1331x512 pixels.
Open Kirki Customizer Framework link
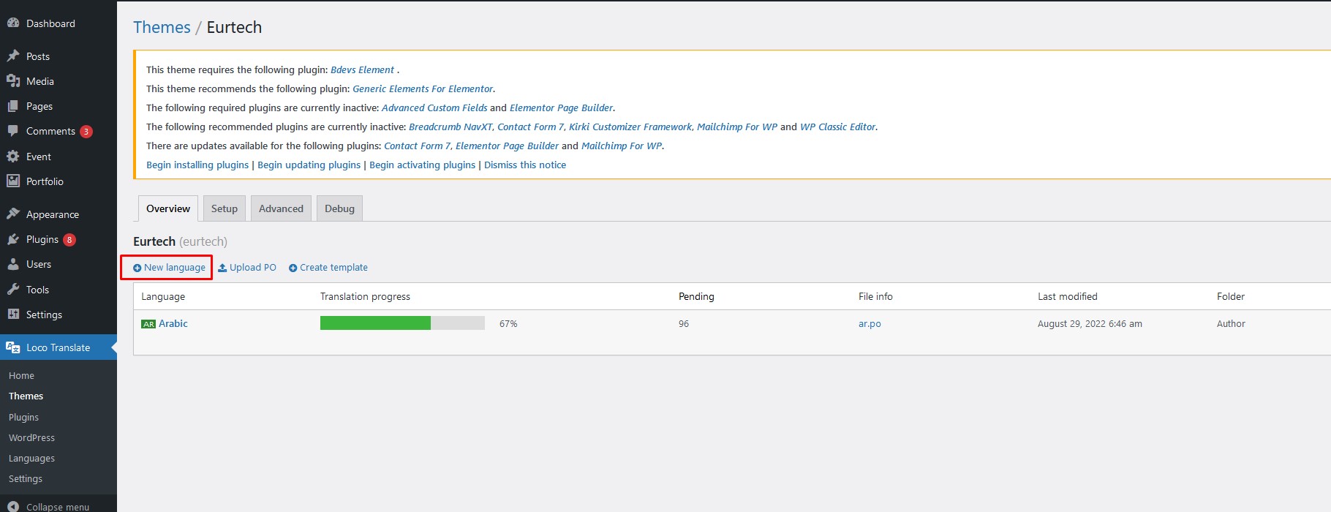[630, 127]
